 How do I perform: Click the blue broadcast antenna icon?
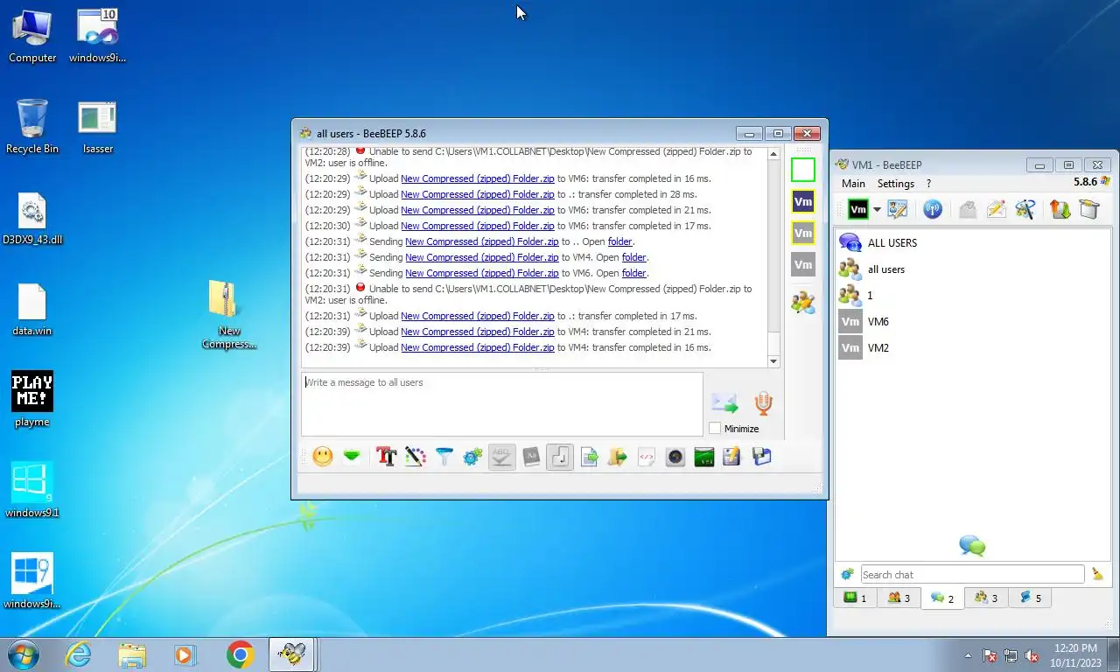click(x=933, y=209)
